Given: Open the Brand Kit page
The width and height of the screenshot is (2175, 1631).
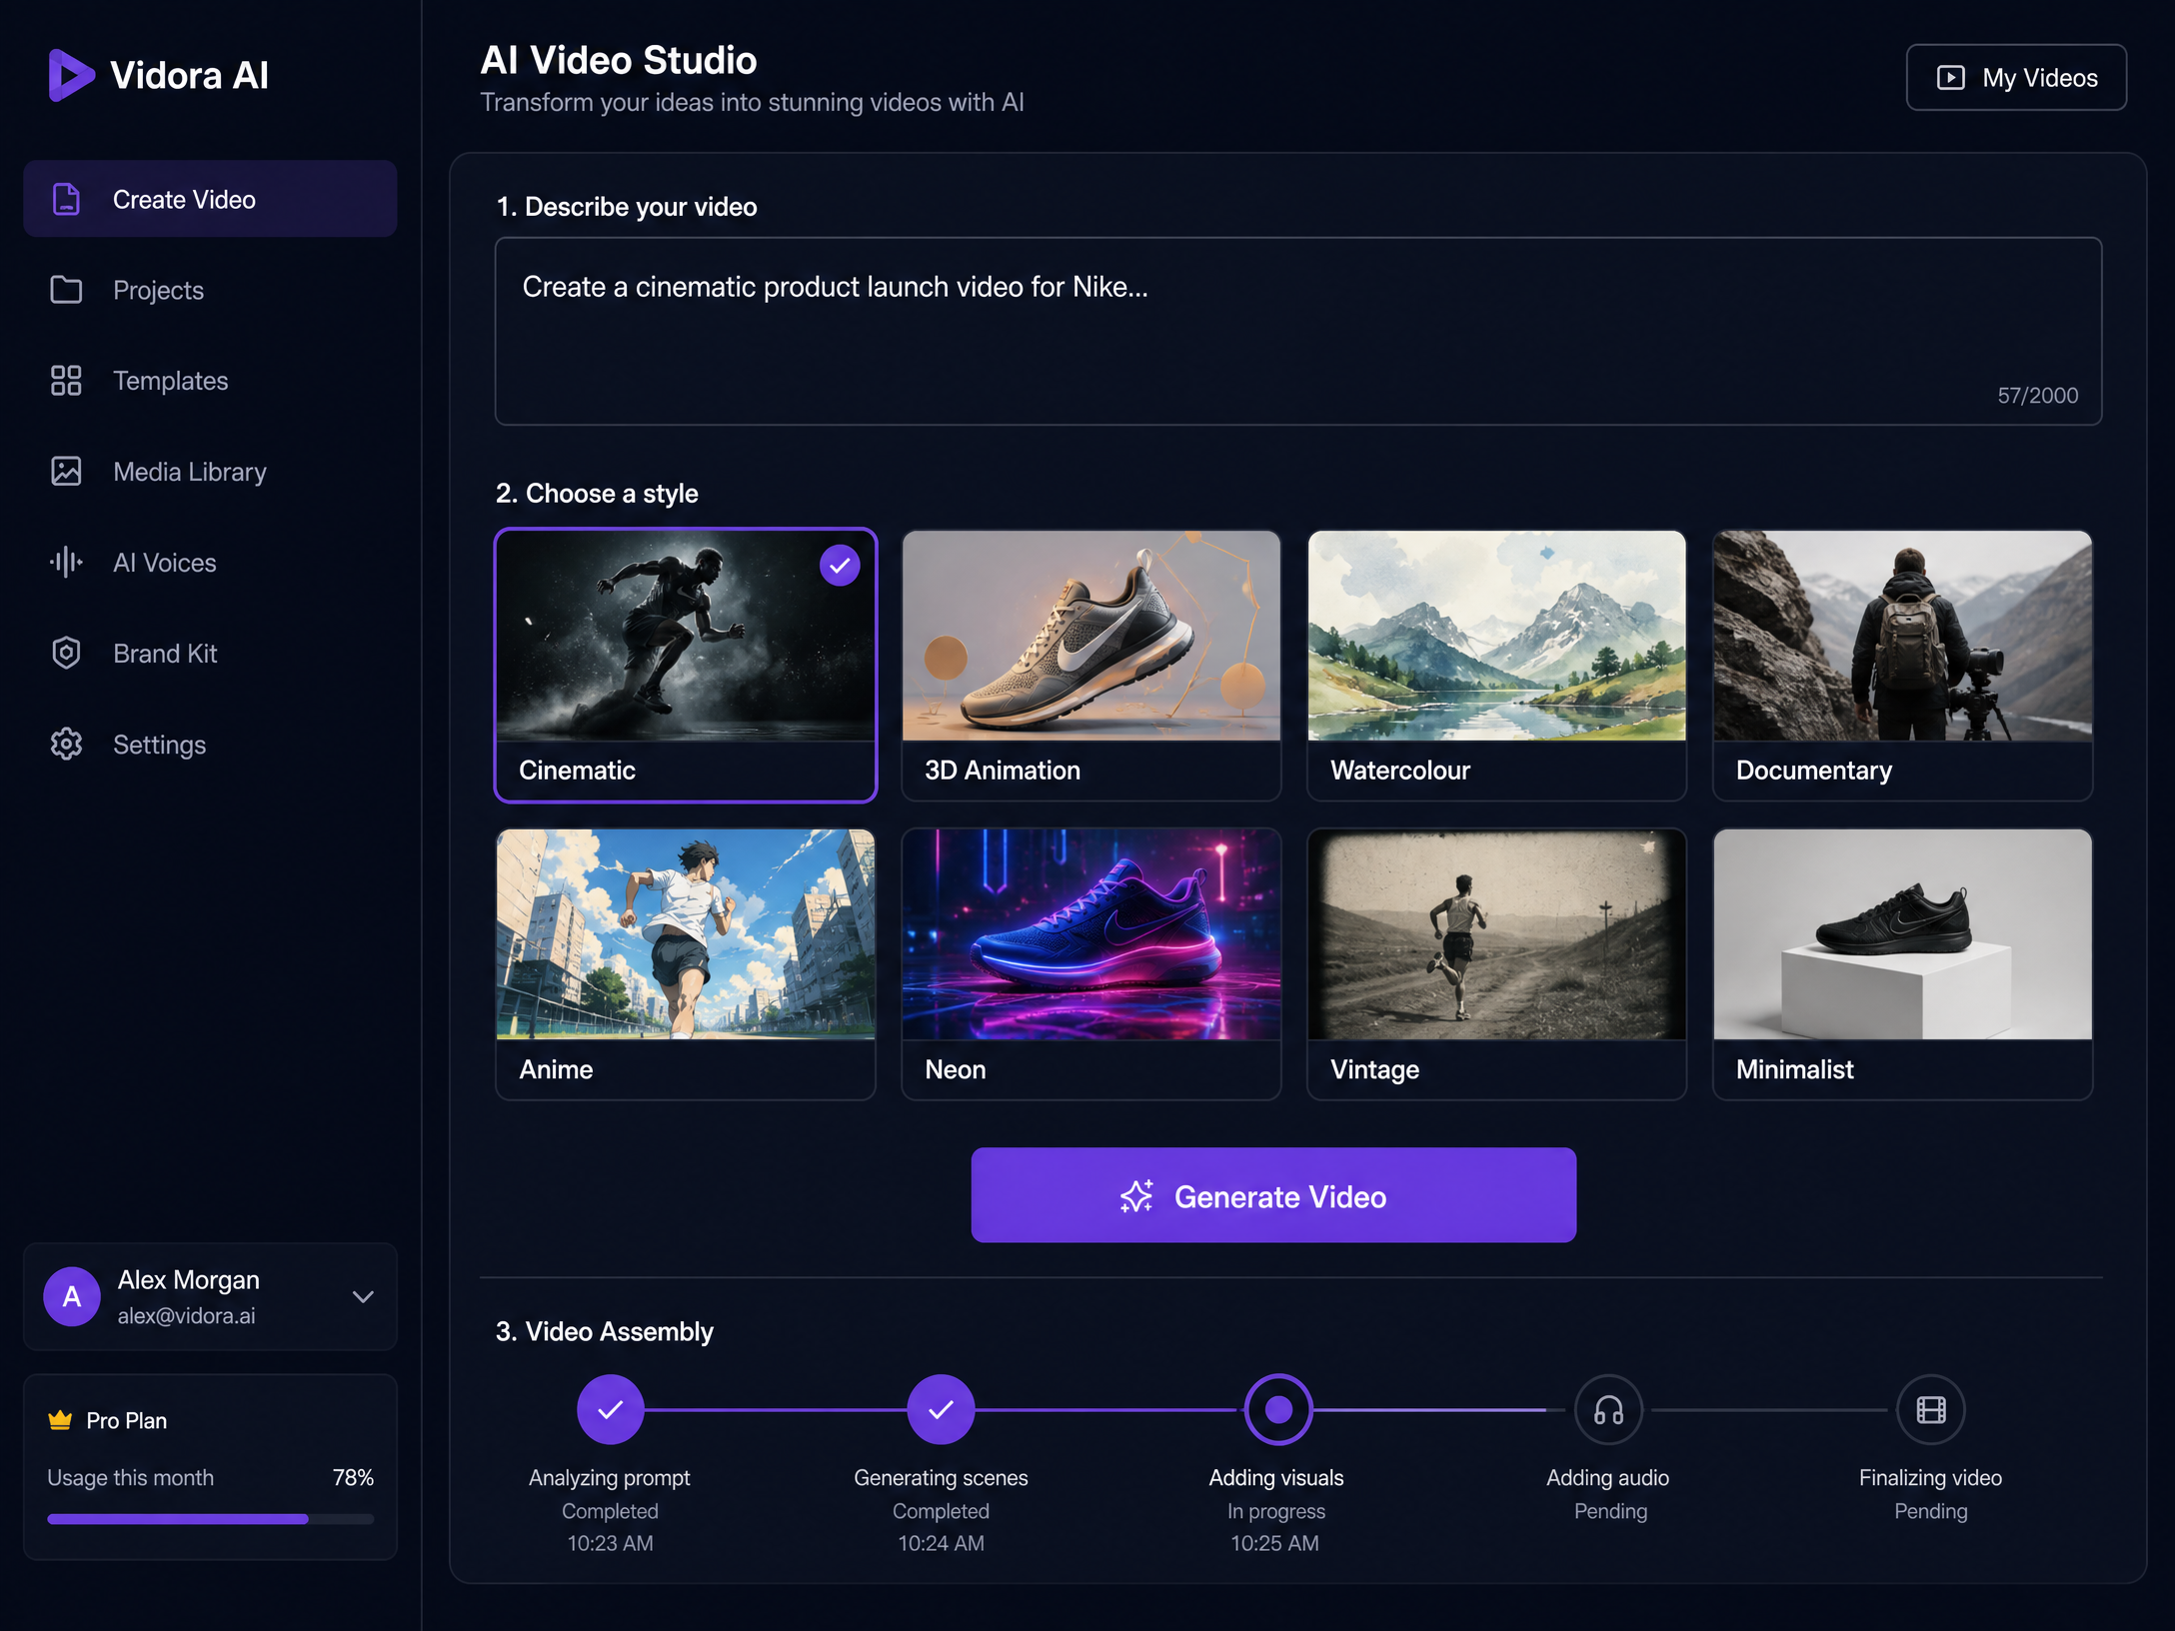Looking at the screenshot, I should (x=210, y=654).
